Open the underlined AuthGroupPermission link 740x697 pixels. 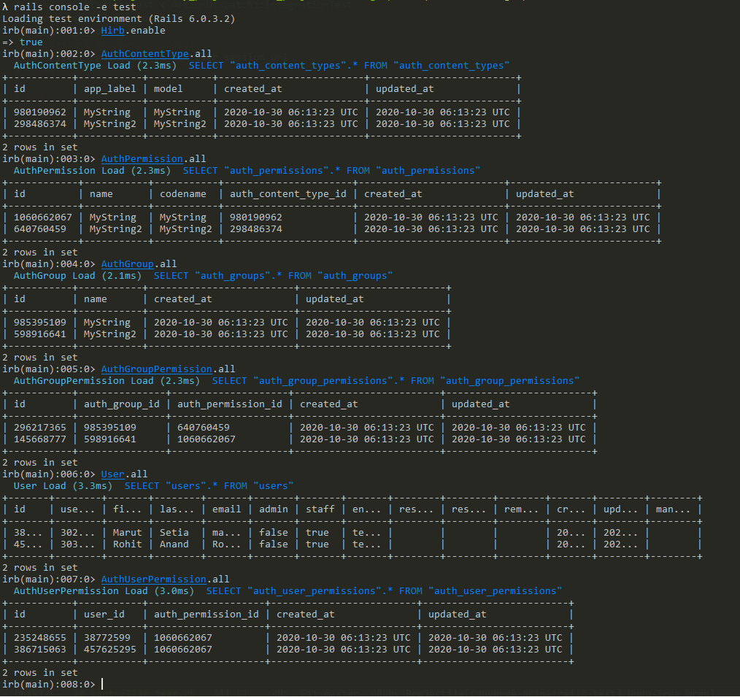(157, 369)
